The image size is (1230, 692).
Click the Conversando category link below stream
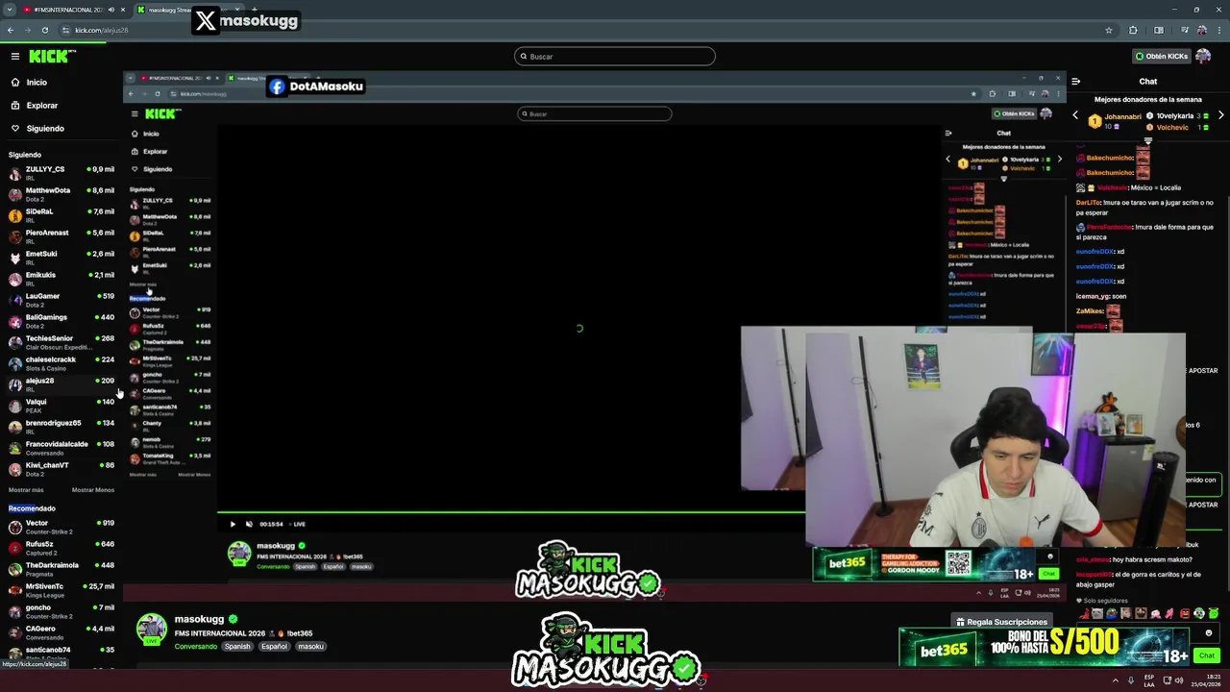(x=196, y=646)
